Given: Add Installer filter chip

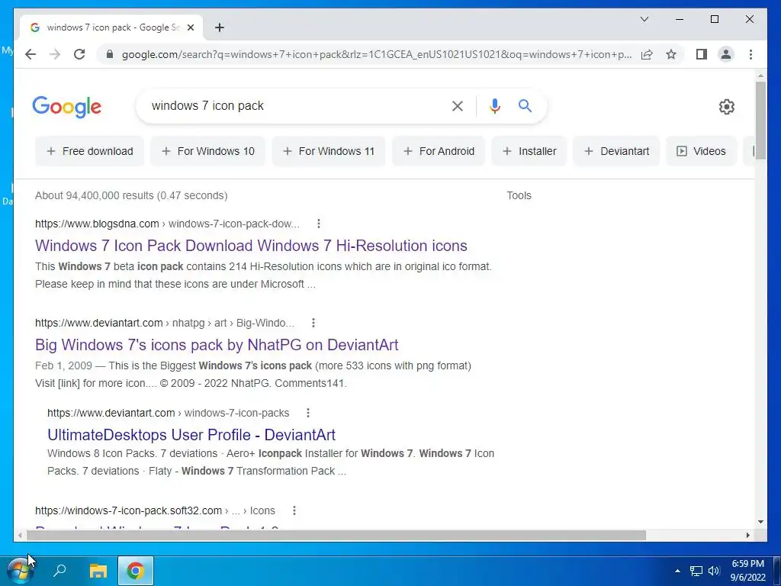Looking at the screenshot, I should pos(529,151).
